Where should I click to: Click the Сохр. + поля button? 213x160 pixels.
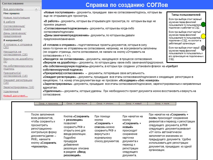coord(162,103)
